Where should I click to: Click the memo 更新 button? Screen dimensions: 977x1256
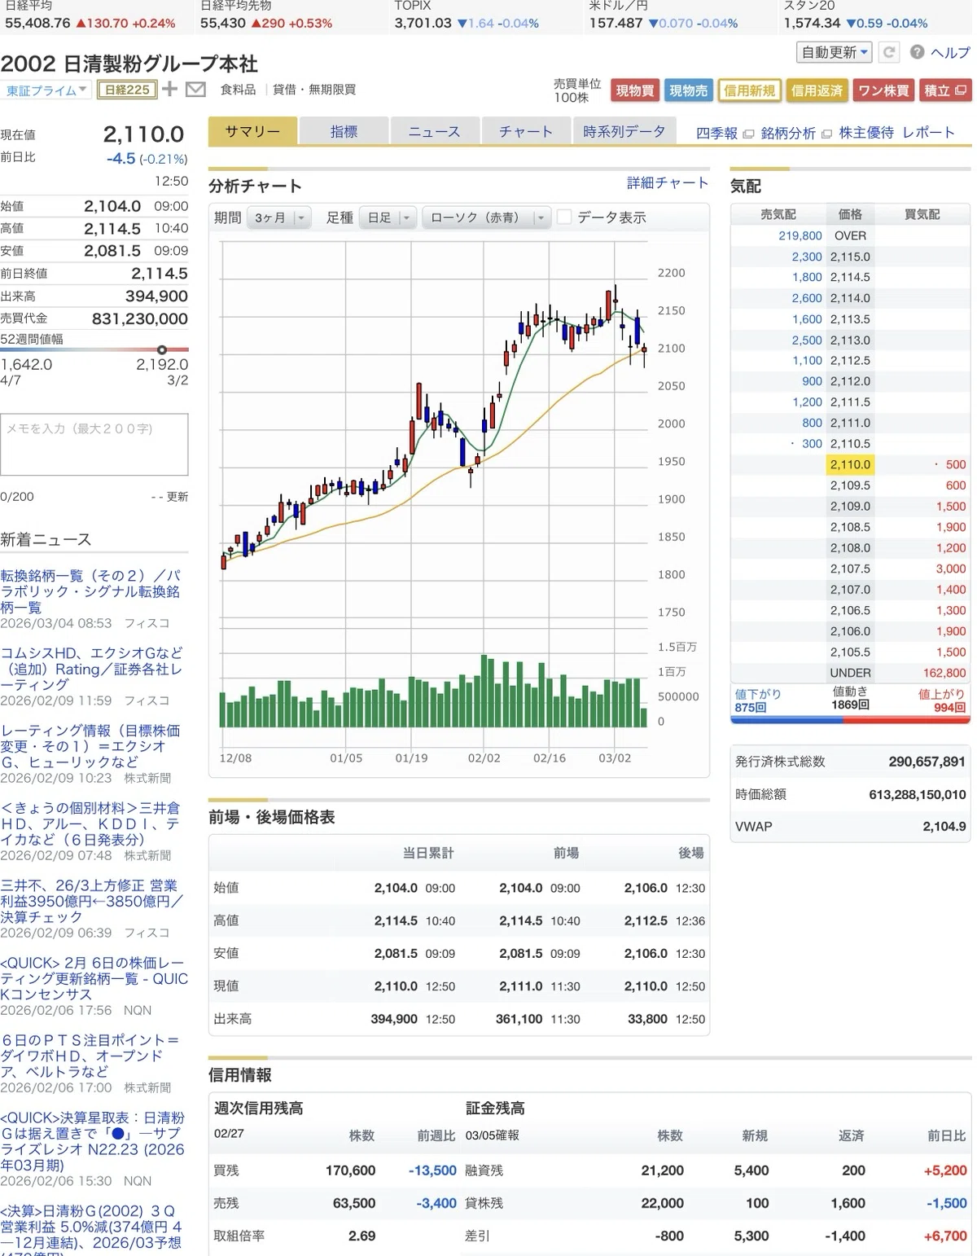tap(177, 497)
